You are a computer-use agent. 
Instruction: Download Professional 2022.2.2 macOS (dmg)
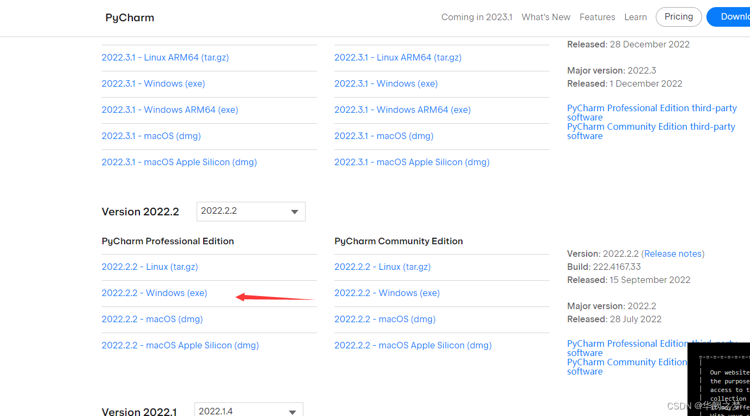152,319
